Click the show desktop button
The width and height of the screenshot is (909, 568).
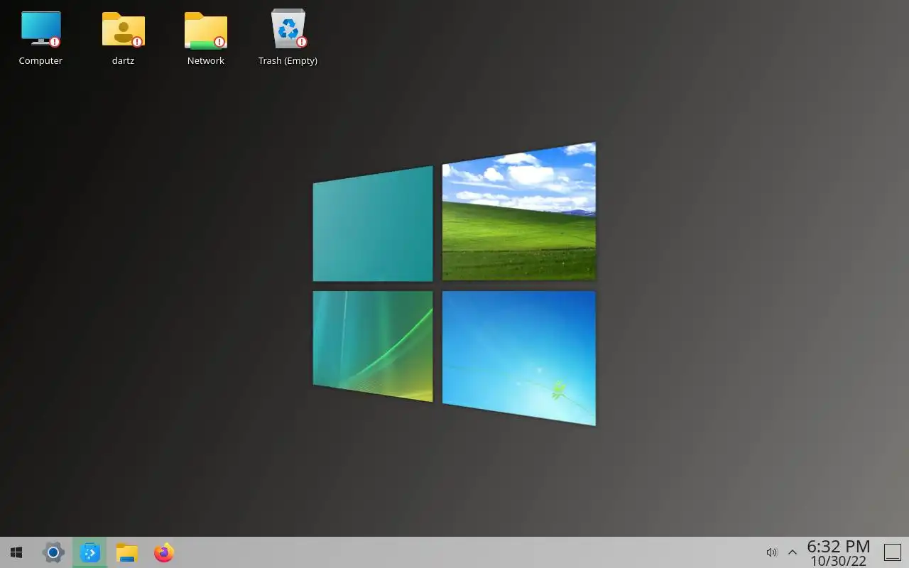click(892, 552)
